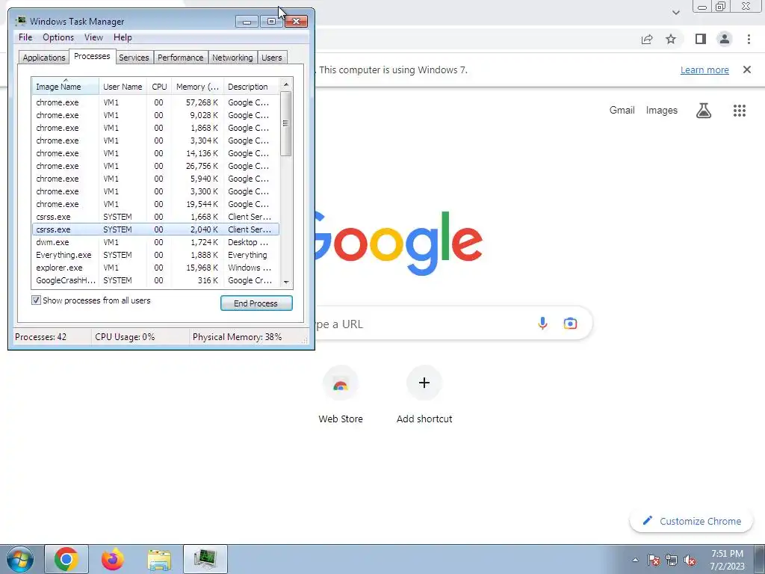Screen dimensions: 765x574
Task: Click process list scroll down arrow
Action: tap(286, 282)
